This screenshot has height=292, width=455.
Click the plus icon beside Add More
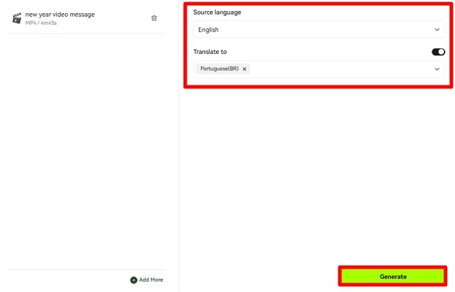coord(133,280)
